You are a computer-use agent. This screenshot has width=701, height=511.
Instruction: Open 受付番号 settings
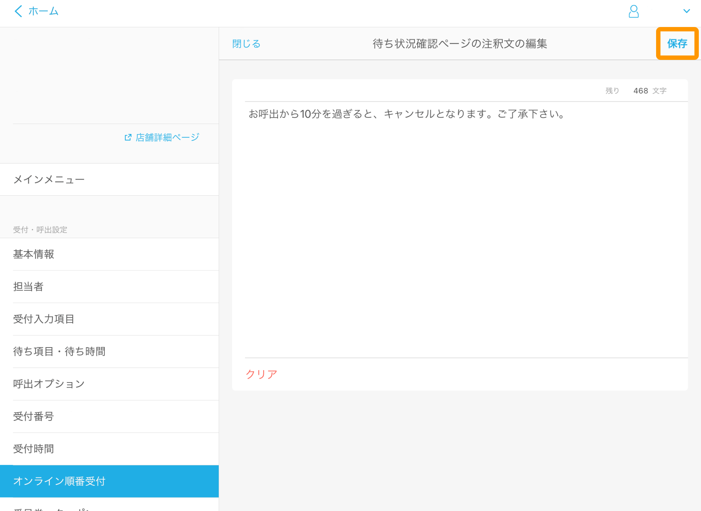tap(34, 416)
